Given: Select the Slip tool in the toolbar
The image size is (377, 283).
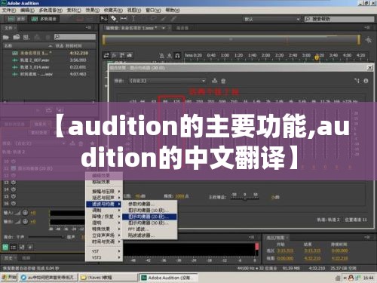Looking at the screenshot, I should [124, 19].
